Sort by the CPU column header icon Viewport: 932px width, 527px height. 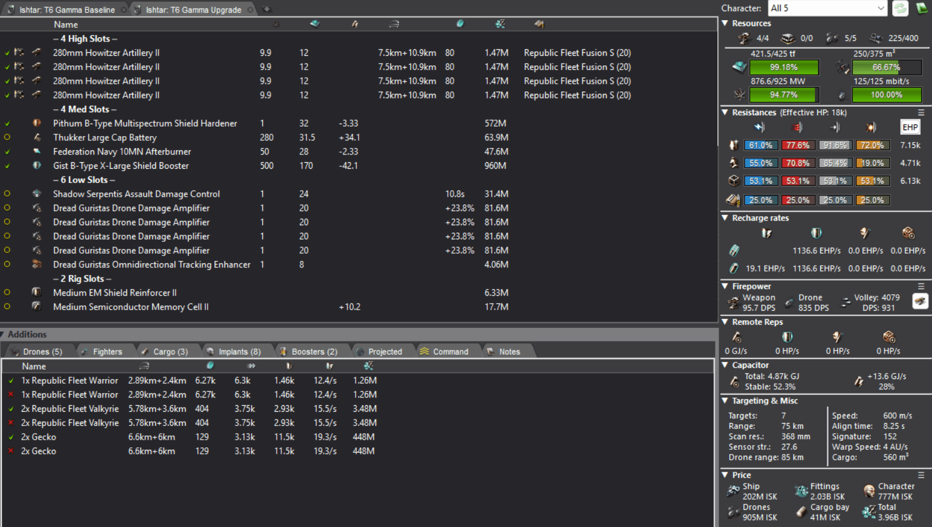(315, 24)
